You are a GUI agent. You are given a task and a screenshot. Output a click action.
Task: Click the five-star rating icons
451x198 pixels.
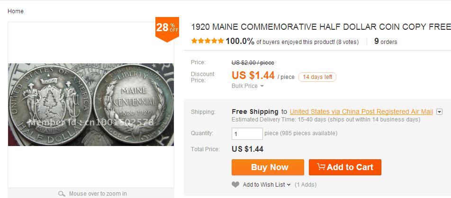[x=207, y=41]
